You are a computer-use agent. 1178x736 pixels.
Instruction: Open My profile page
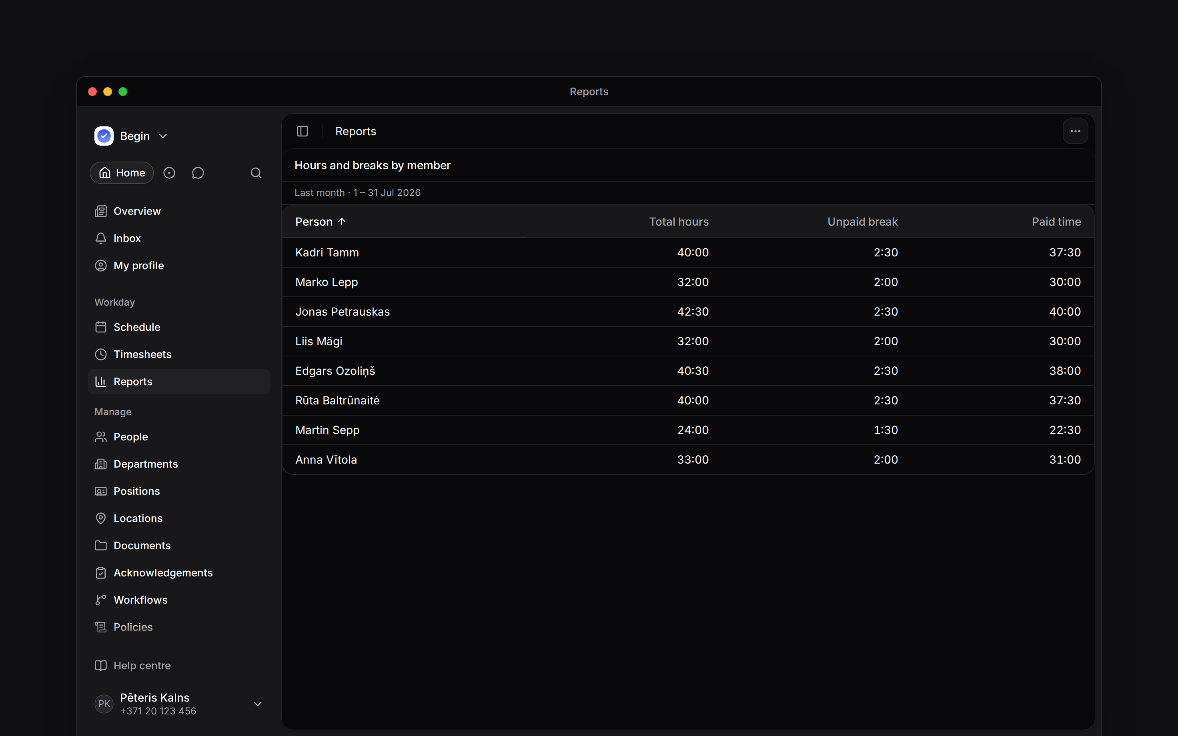[179, 266]
